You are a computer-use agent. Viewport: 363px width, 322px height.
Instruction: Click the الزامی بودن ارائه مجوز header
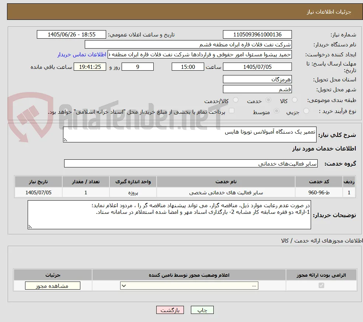321,275
